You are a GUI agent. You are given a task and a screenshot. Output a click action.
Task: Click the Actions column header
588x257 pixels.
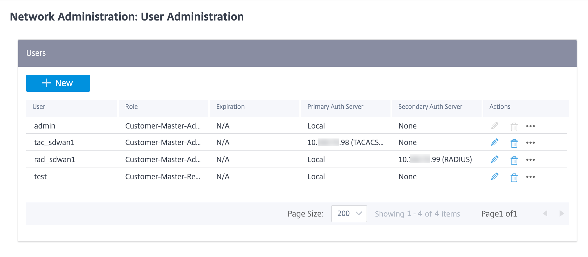526,108
